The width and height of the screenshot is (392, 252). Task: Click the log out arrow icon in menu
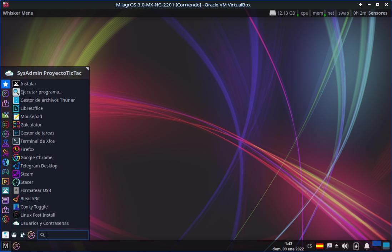pyautogui.click(x=31, y=235)
